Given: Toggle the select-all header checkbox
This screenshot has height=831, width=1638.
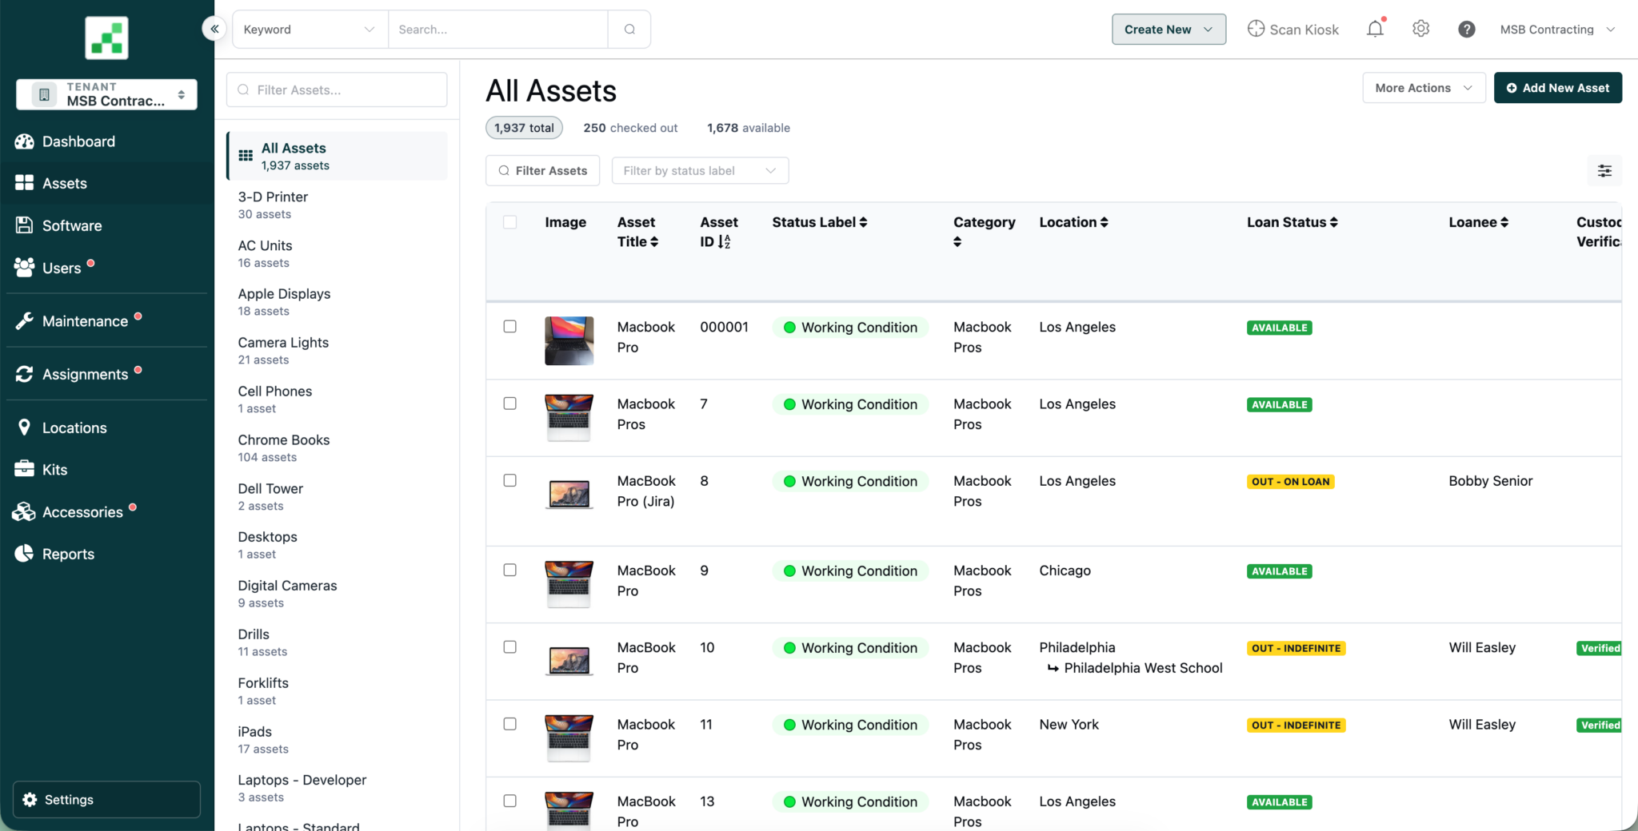Looking at the screenshot, I should pos(509,222).
